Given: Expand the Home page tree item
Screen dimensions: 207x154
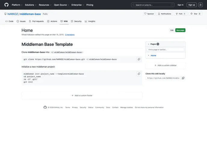Looking at the screenshot, I should tap(148, 56).
